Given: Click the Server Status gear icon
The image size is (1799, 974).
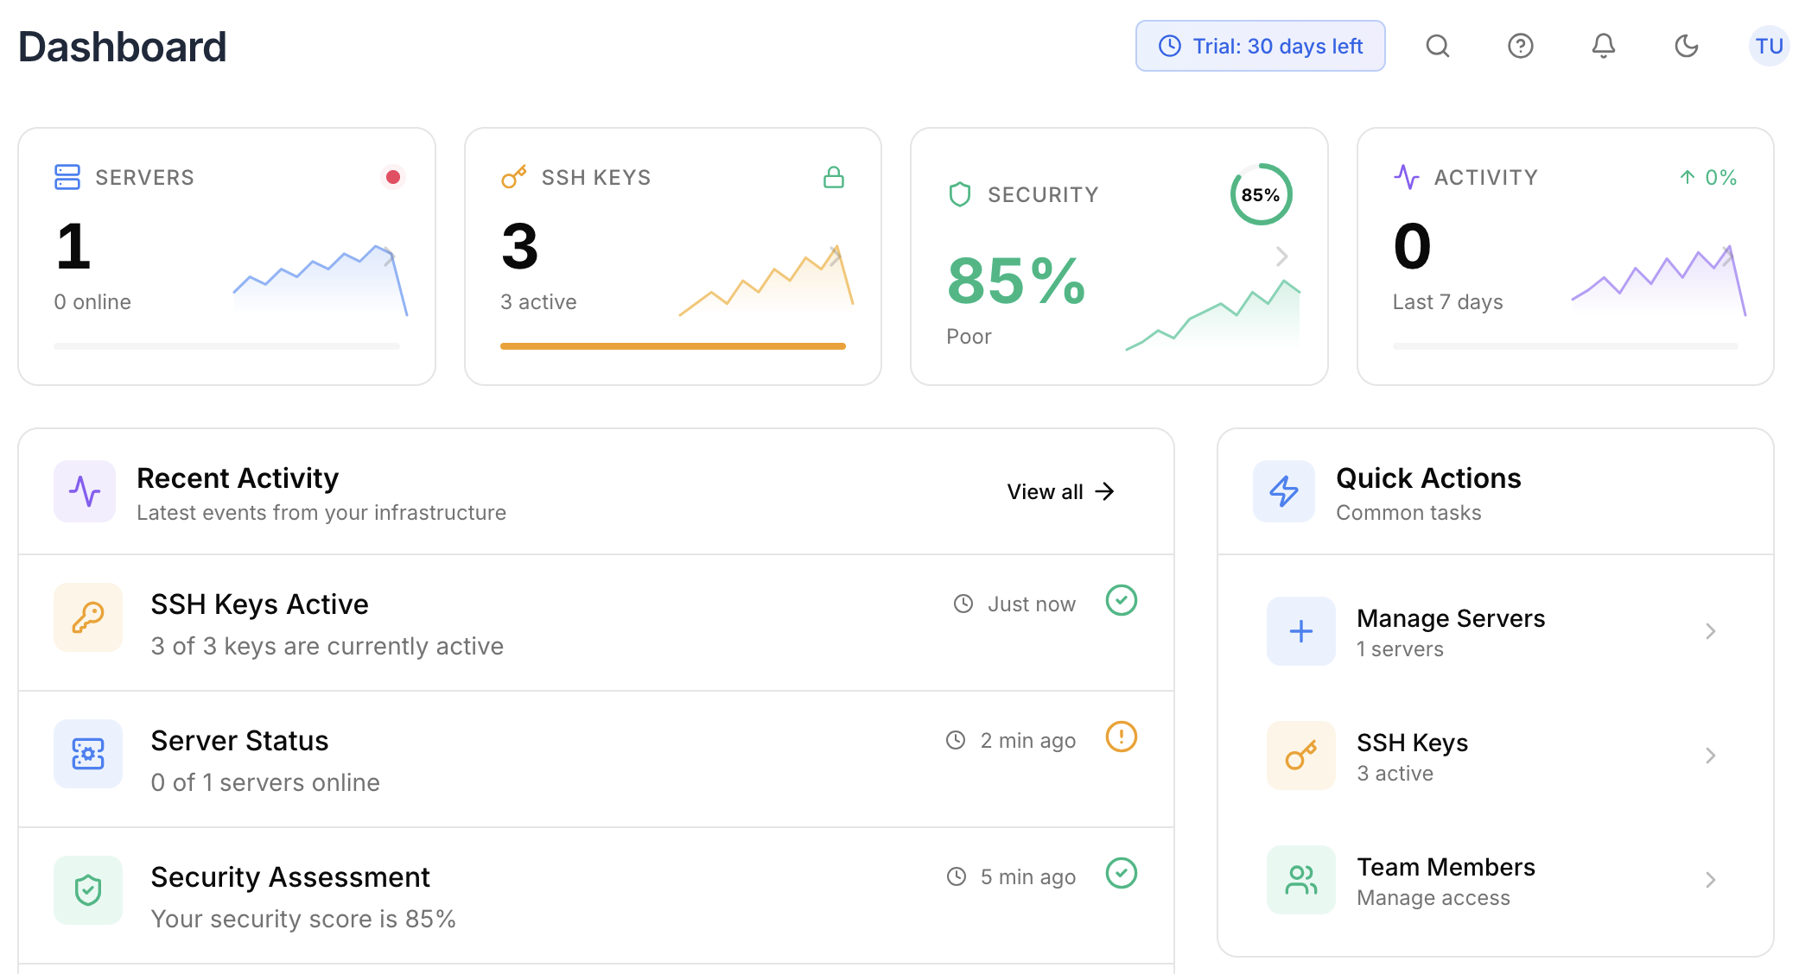Looking at the screenshot, I should click(88, 754).
